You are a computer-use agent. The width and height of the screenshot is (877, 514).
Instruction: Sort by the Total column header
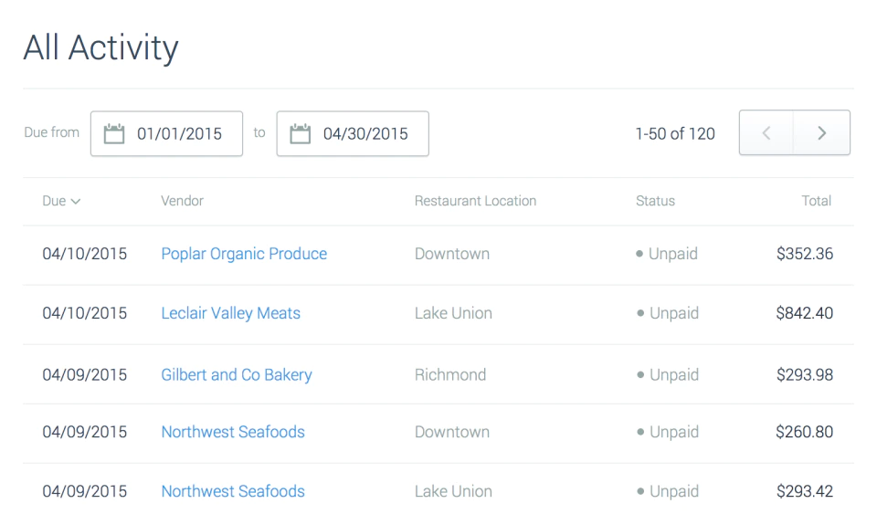tap(817, 201)
